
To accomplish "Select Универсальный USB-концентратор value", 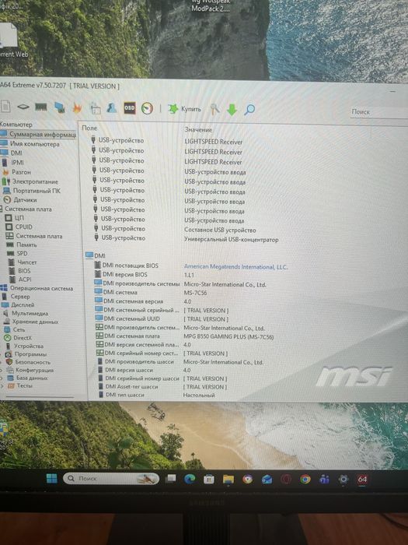I will tap(231, 240).
